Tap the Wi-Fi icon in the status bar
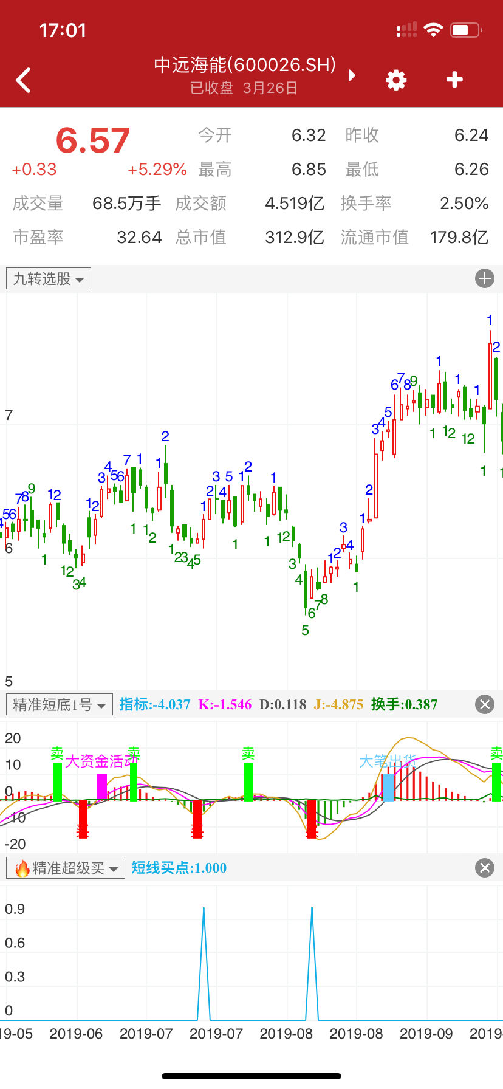Screen dimensions: 503x1089 433,30
